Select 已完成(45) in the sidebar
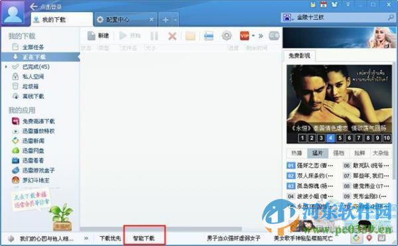This screenshot has height=246, width=398. coord(36,67)
